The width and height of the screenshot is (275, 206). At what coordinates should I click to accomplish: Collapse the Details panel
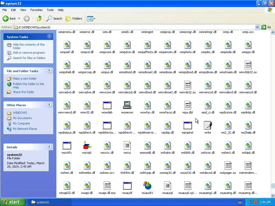click(x=49, y=147)
